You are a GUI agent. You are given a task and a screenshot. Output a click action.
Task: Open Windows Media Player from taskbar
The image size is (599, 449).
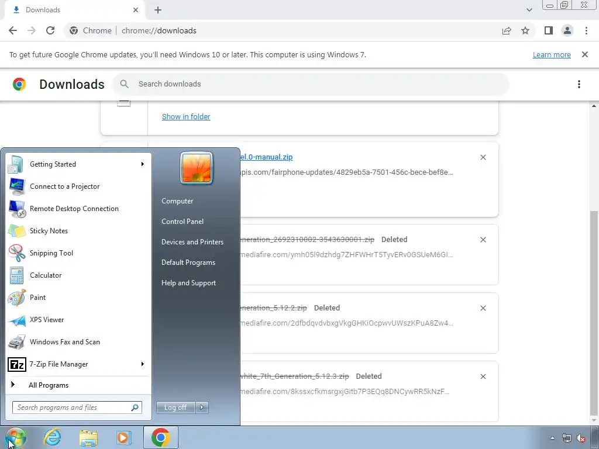point(124,437)
